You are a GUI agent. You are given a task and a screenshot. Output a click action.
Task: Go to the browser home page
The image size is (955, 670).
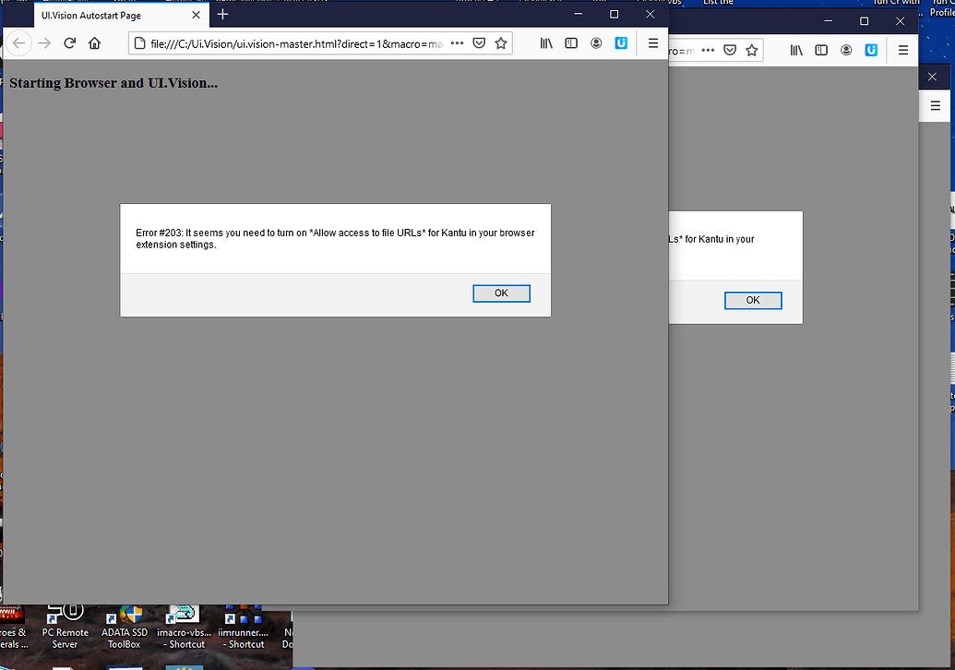tap(96, 42)
